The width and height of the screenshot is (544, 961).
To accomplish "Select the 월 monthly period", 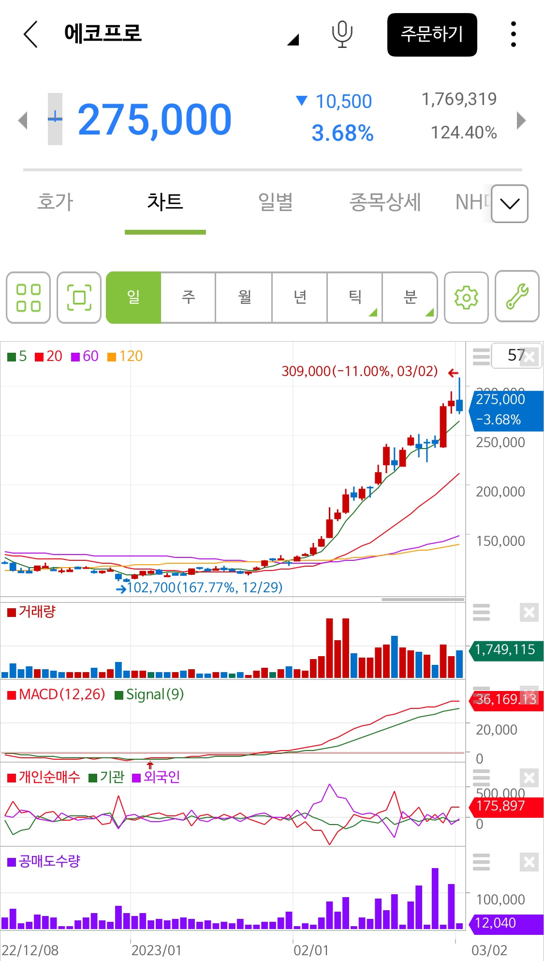I will [x=244, y=297].
